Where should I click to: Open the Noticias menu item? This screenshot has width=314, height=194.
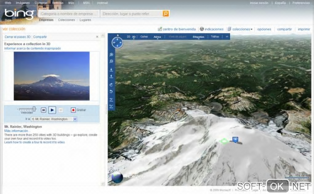[x=58, y=3]
